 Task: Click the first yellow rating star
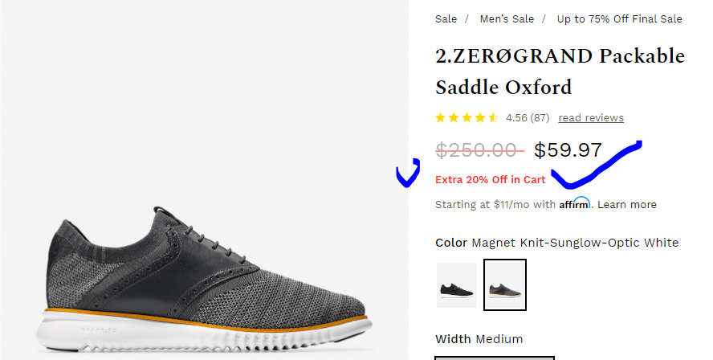pos(440,118)
